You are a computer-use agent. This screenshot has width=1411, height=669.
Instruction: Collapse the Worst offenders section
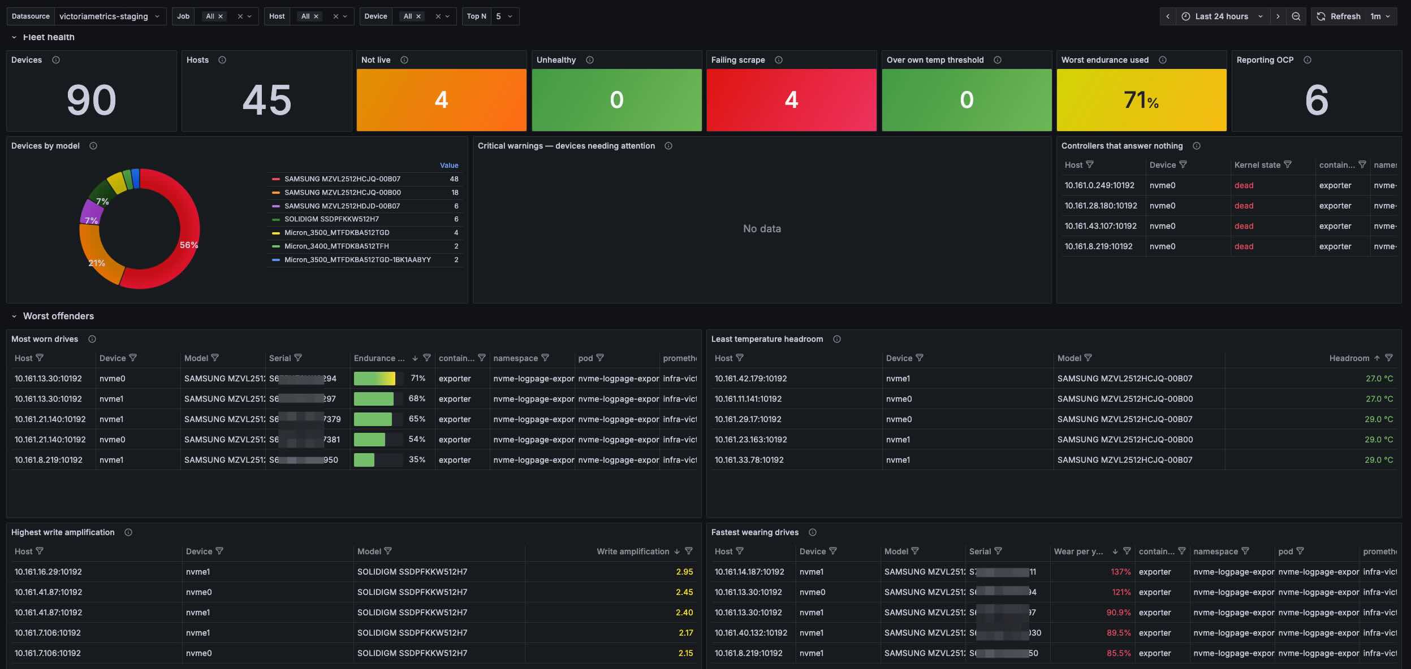14,316
